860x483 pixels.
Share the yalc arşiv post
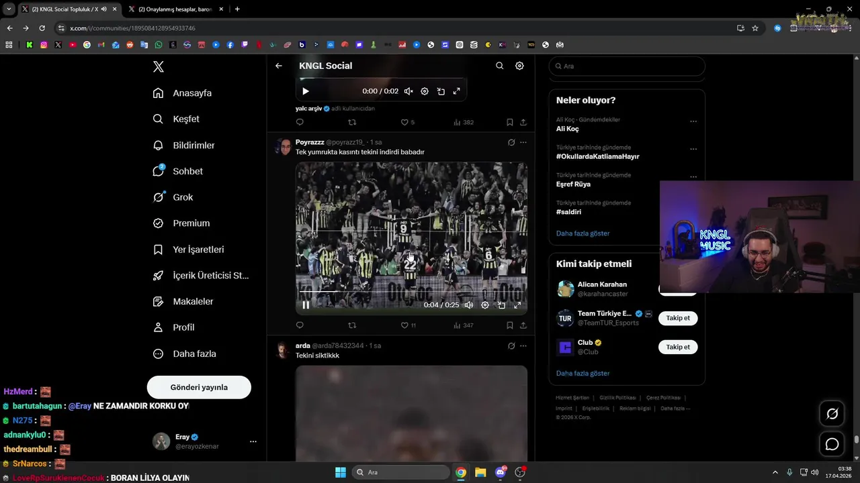[523, 122]
